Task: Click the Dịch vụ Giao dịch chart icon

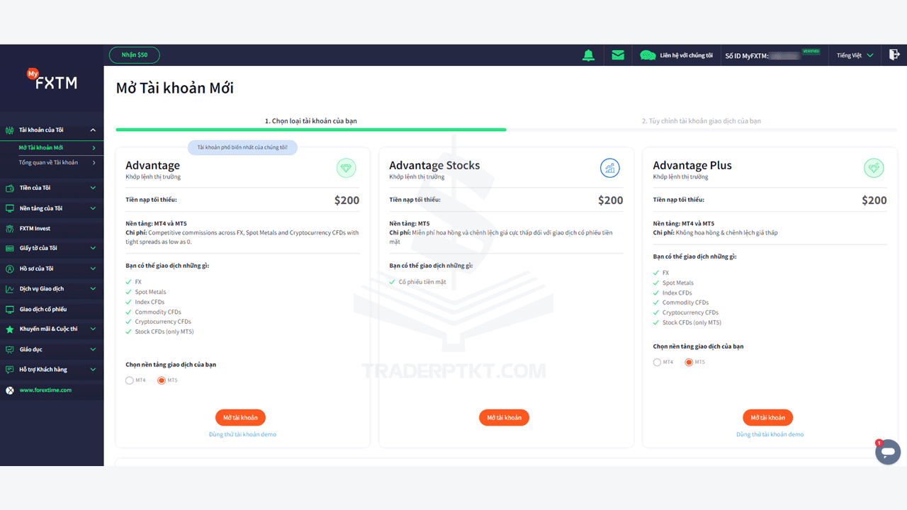Action: (10, 289)
